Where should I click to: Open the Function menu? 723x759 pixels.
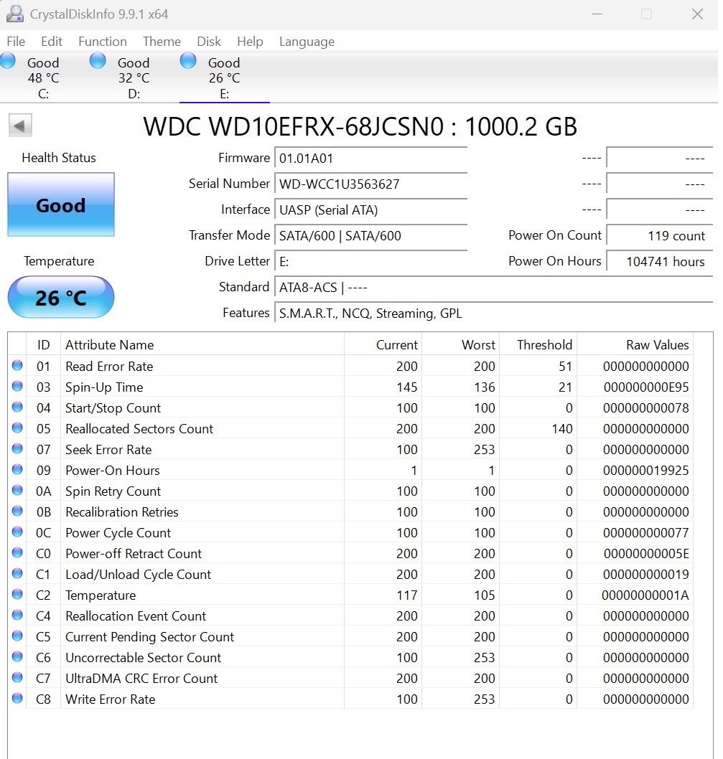tap(103, 42)
